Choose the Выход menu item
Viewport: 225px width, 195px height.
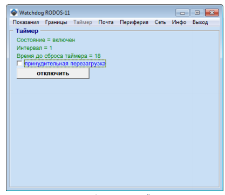click(x=200, y=22)
